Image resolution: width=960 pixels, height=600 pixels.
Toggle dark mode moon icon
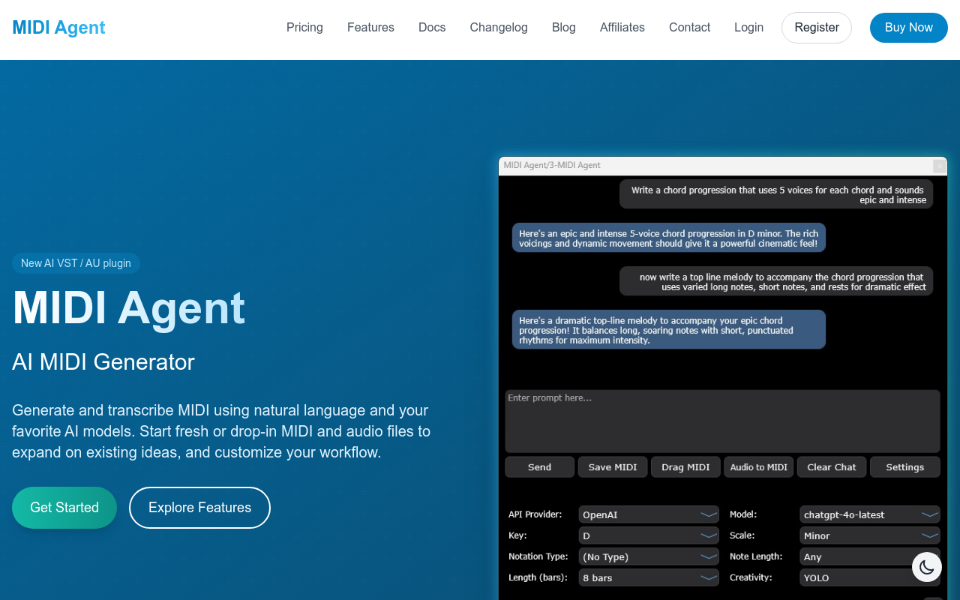(927, 567)
